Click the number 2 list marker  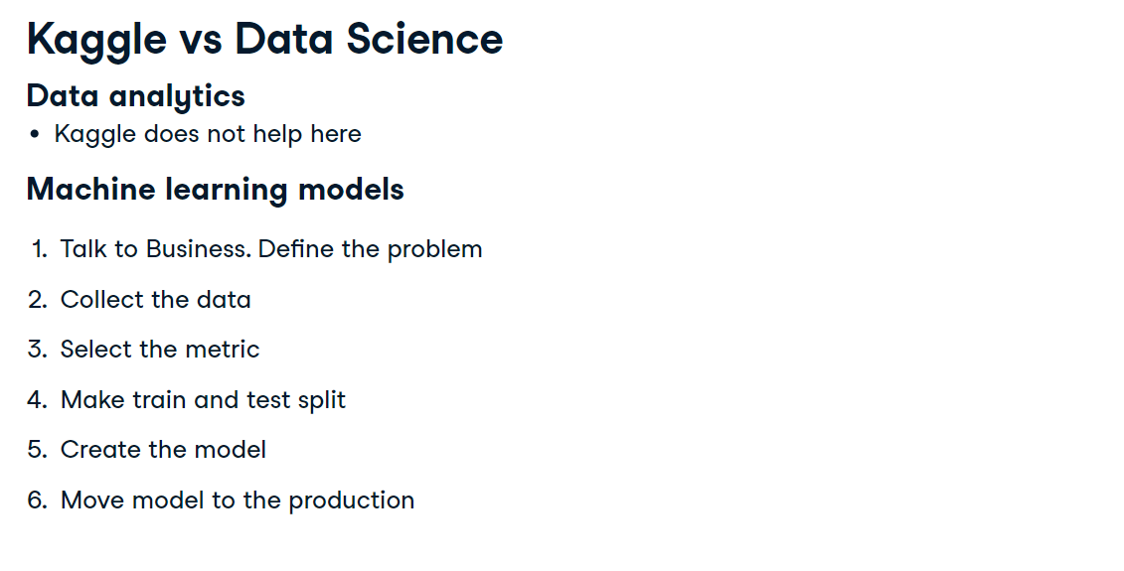tap(38, 300)
